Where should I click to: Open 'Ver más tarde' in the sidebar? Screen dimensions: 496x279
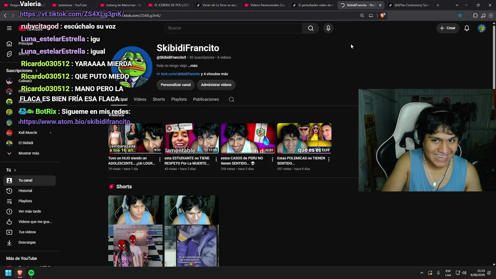(x=29, y=212)
